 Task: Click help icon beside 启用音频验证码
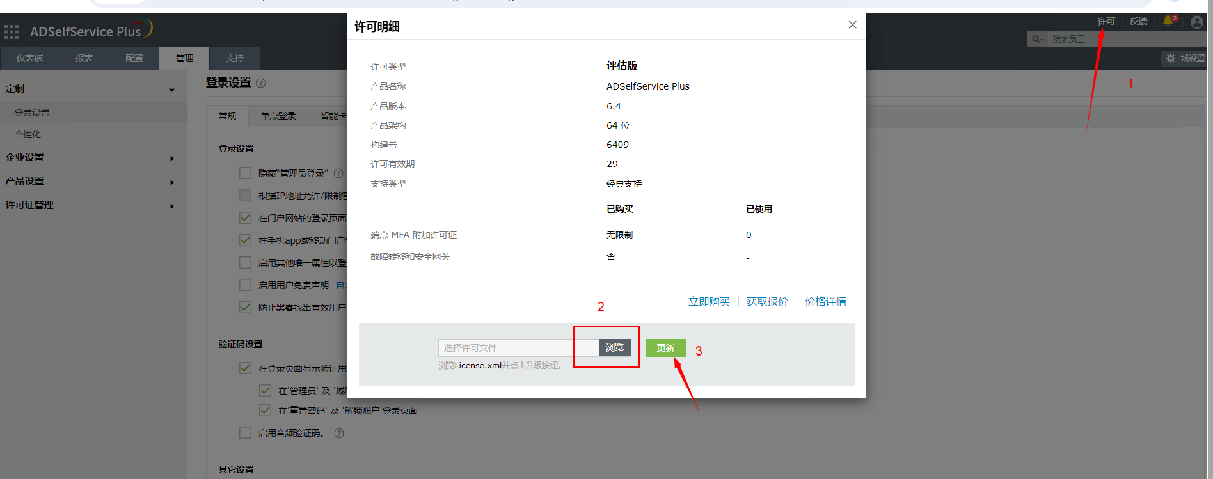click(x=339, y=433)
